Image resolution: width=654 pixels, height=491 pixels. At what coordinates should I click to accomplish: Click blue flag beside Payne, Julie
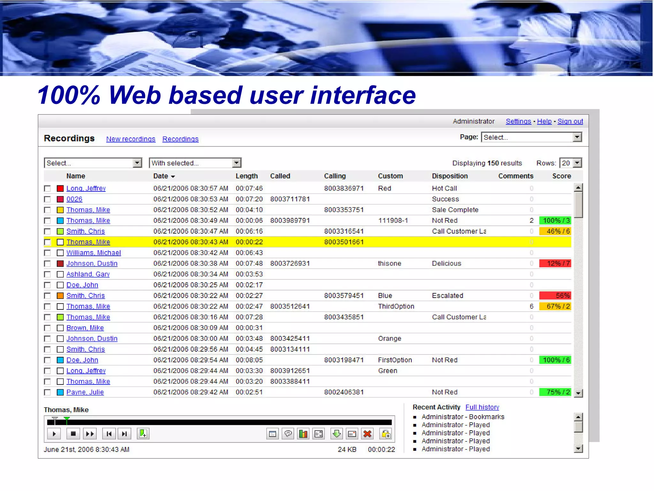click(60, 392)
